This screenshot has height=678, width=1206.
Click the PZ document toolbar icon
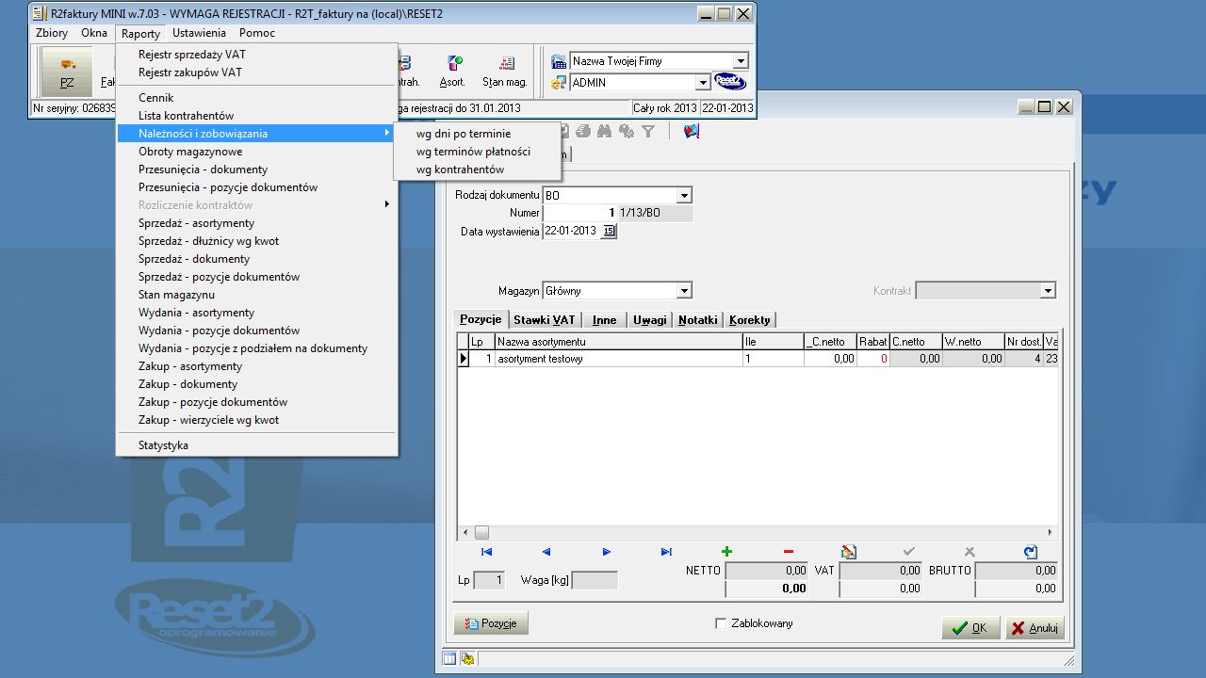pyautogui.click(x=67, y=72)
